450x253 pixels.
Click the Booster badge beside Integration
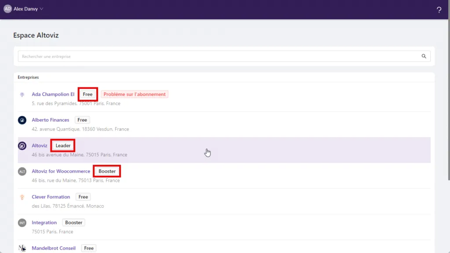[x=73, y=222]
